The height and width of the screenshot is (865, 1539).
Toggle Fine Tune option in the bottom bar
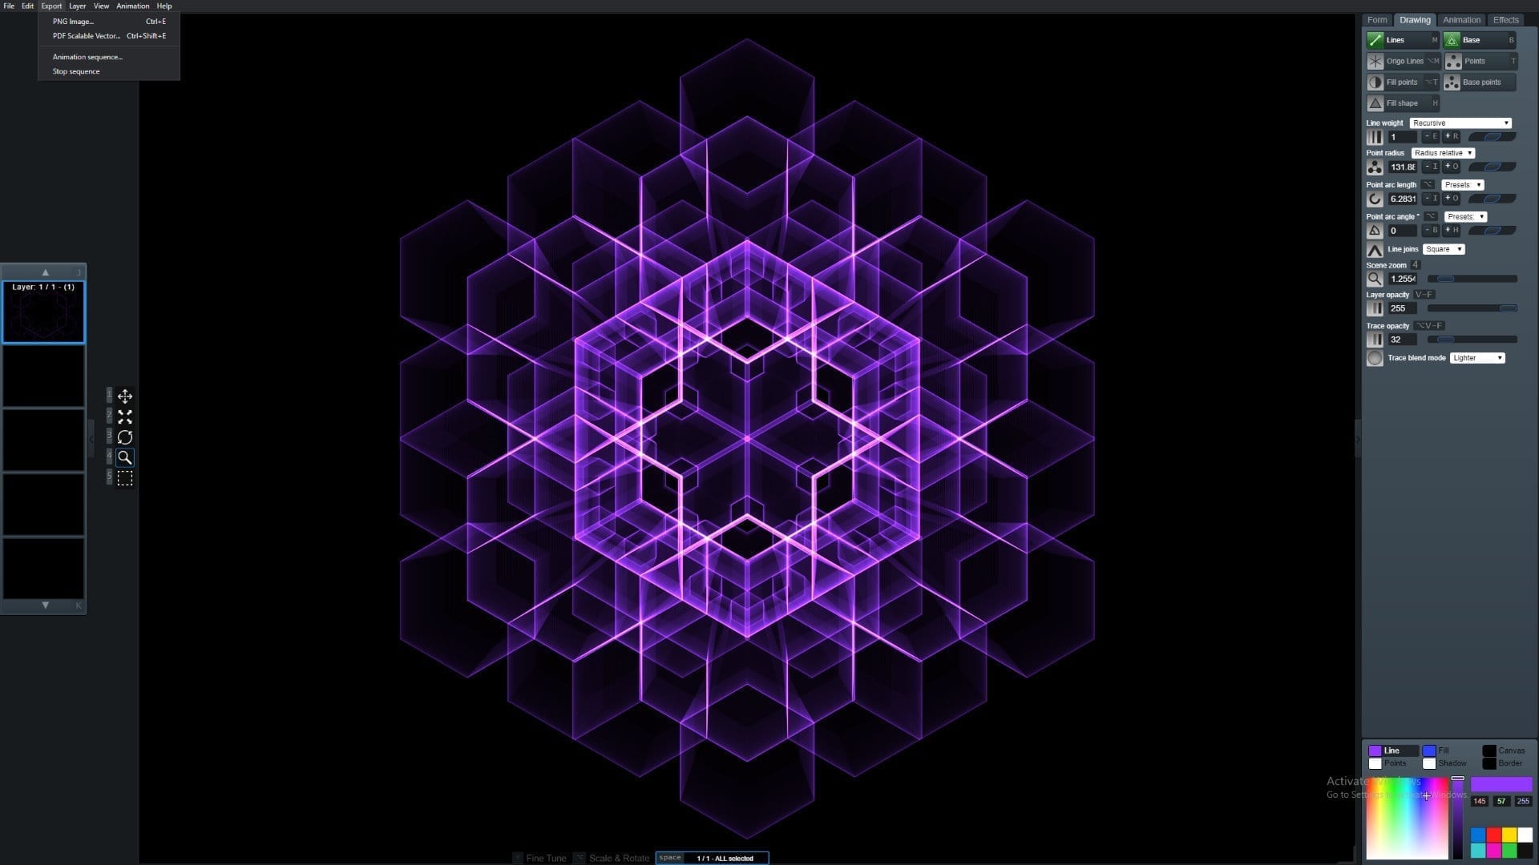tap(539, 858)
